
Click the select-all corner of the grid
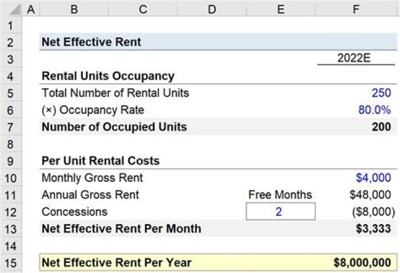tap(11, 8)
